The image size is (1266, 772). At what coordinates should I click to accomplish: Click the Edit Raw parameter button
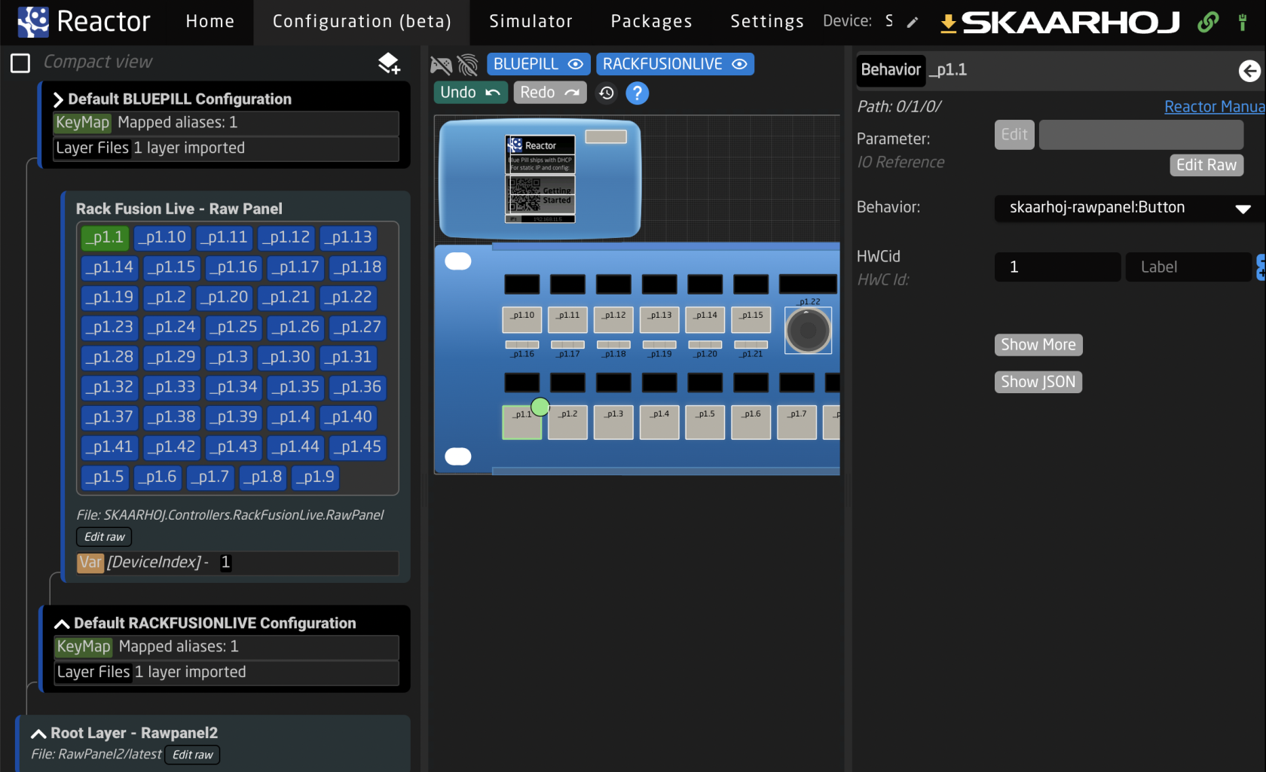pos(1206,165)
